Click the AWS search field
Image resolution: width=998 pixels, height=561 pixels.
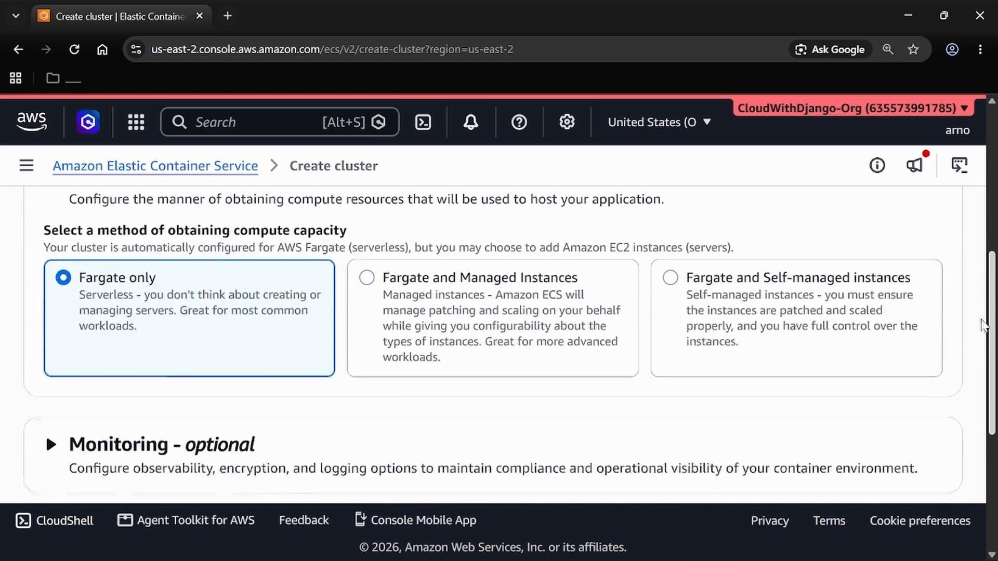[280, 122]
